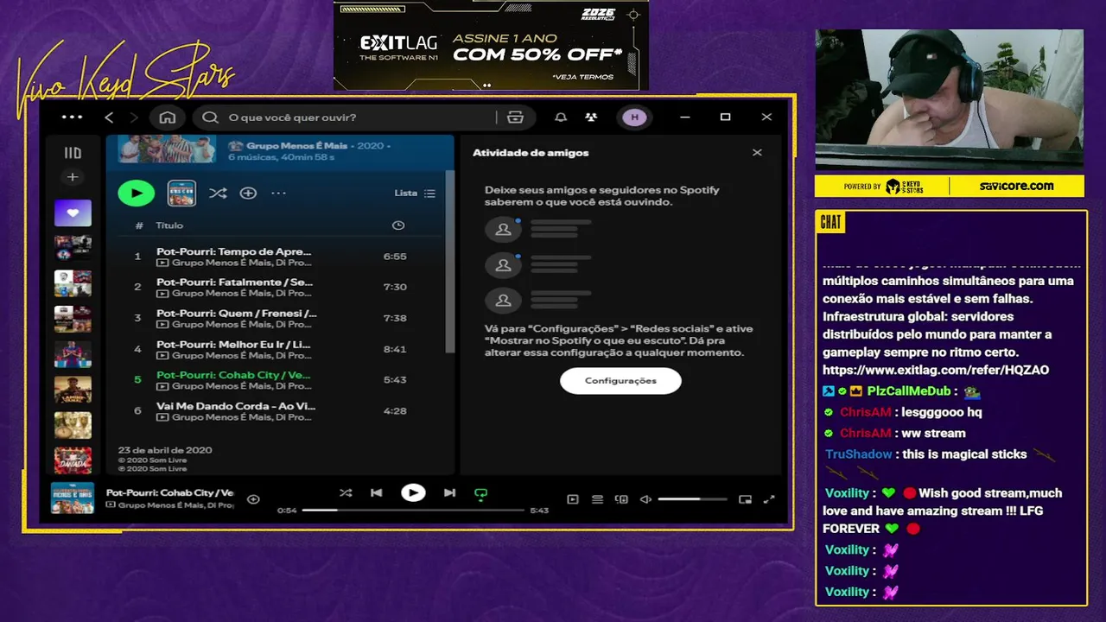
Task: Click 'PlzCallMeDub' username in chat
Action: (907, 391)
